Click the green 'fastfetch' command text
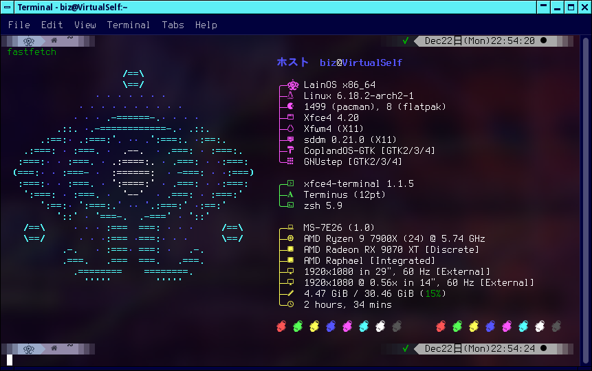Image resolution: width=592 pixels, height=371 pixels. pos(32,52)
